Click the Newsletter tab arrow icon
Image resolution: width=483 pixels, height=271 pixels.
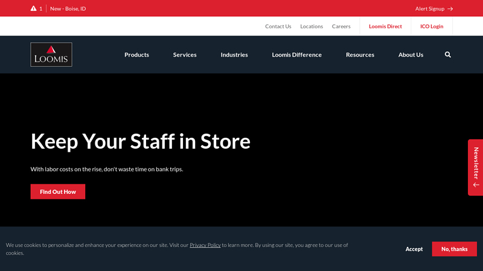point(476,185)
